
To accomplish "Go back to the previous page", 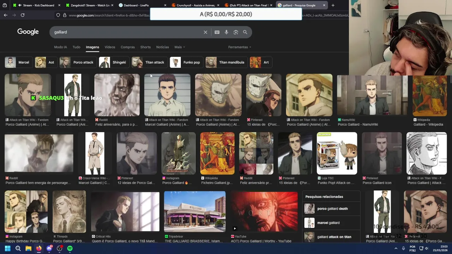I will [x=6, y=15].
